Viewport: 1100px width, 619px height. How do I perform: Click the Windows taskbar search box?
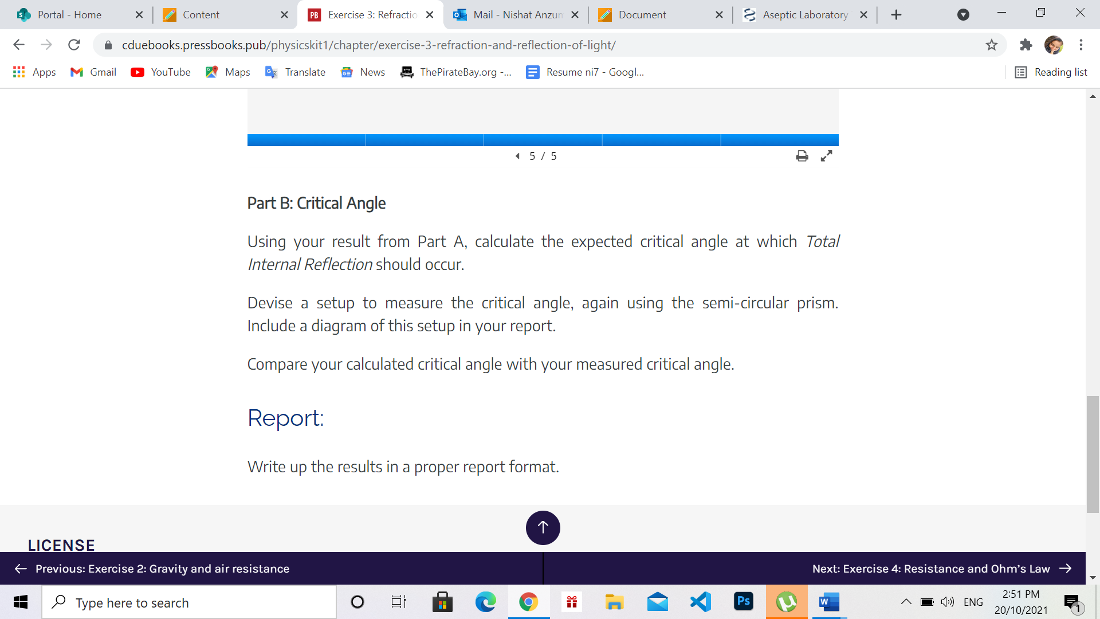[x=189, y=602]
